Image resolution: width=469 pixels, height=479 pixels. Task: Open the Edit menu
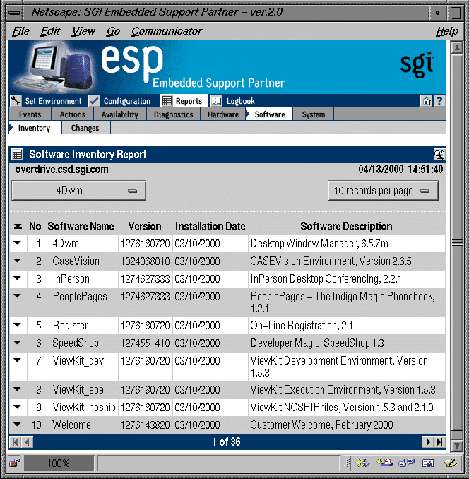click(x=50, y=31)
